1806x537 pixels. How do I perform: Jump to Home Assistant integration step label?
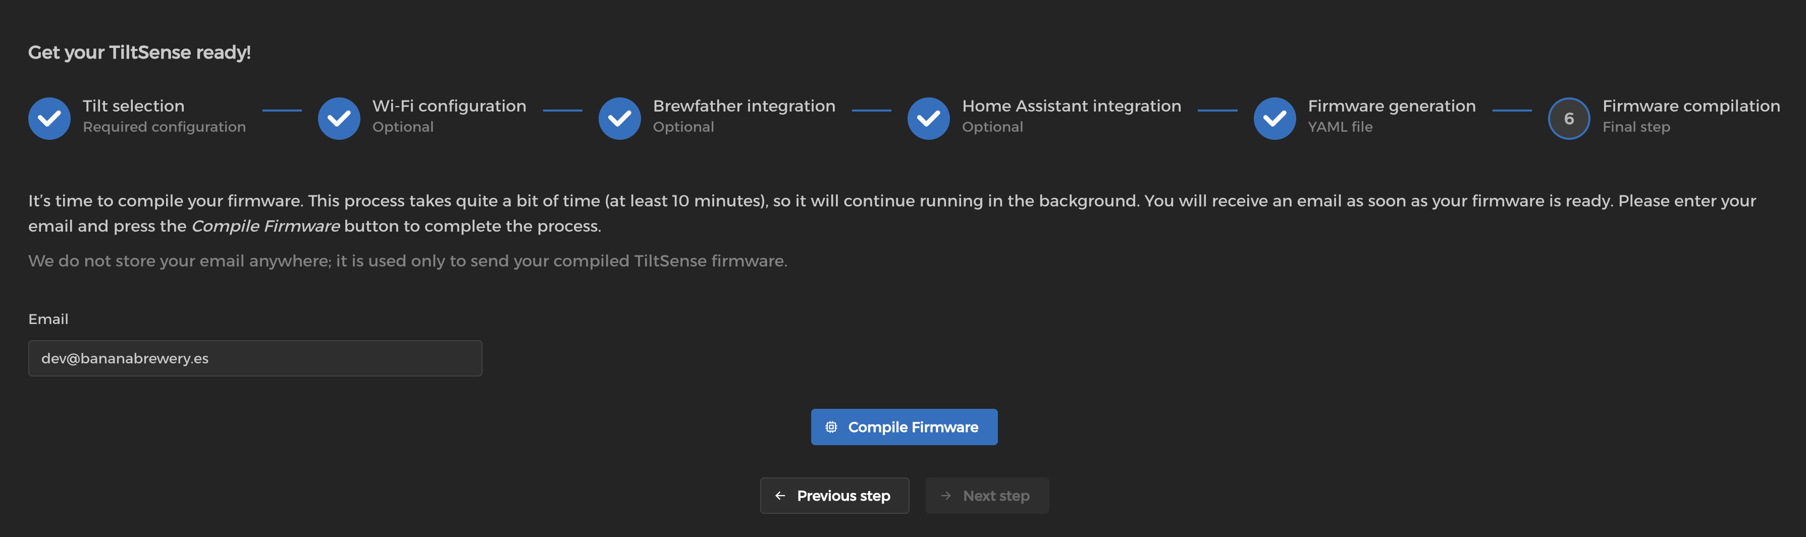click(1071, 106)
